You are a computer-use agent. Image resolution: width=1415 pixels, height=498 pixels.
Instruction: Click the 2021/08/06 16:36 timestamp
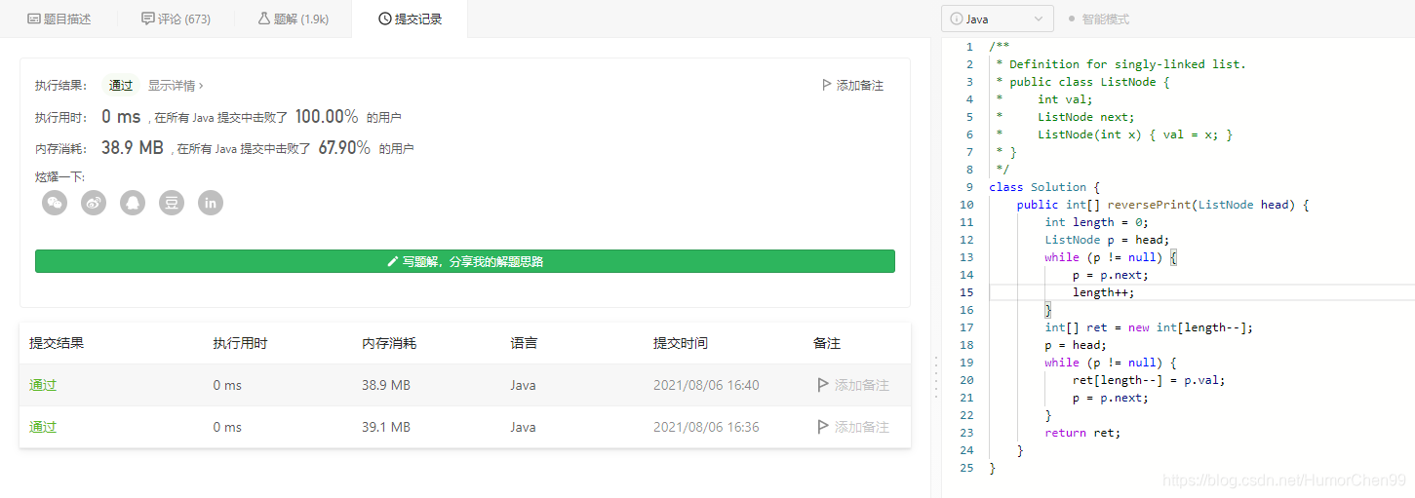tap(706, 427)
